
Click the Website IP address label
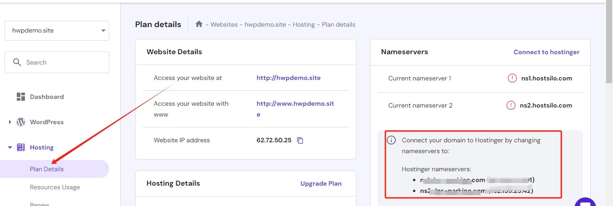point(182,140)
